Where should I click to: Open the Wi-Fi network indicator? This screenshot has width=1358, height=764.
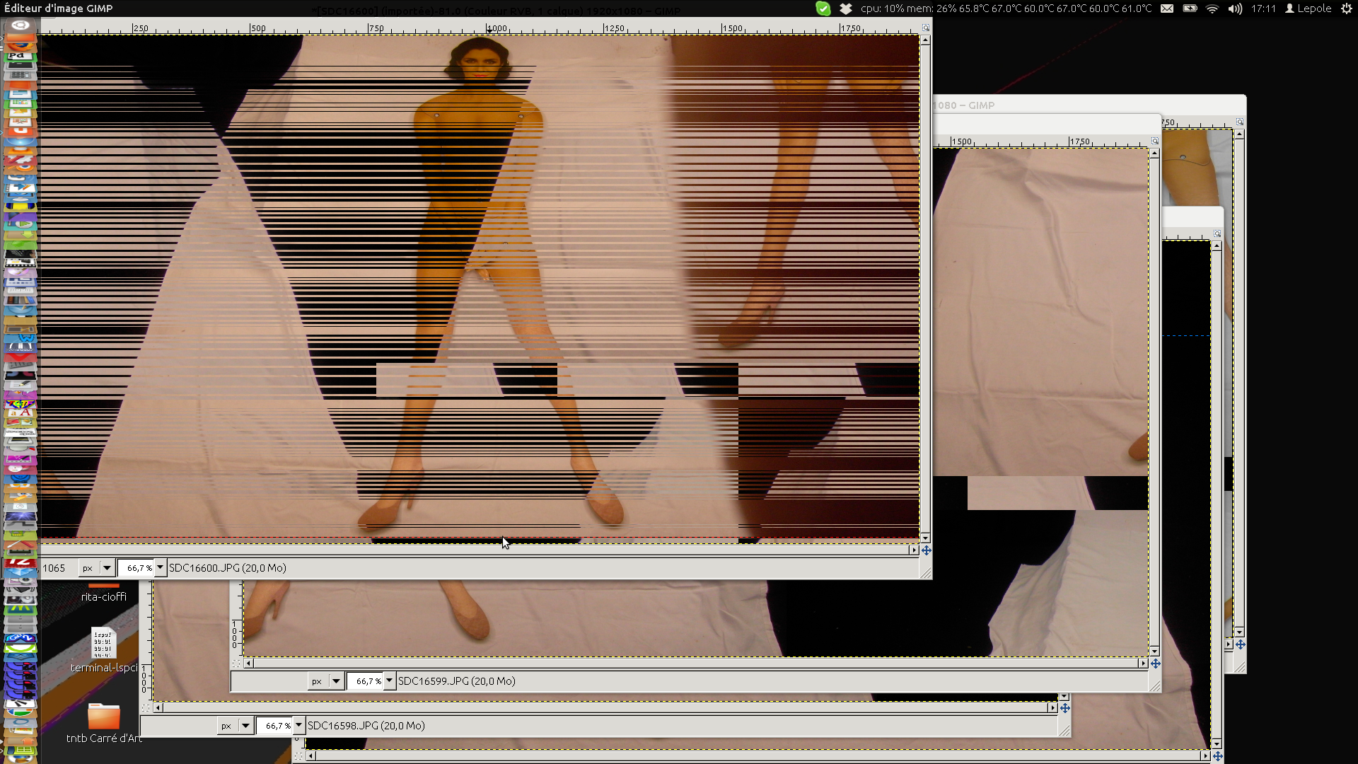point(1212,8)
